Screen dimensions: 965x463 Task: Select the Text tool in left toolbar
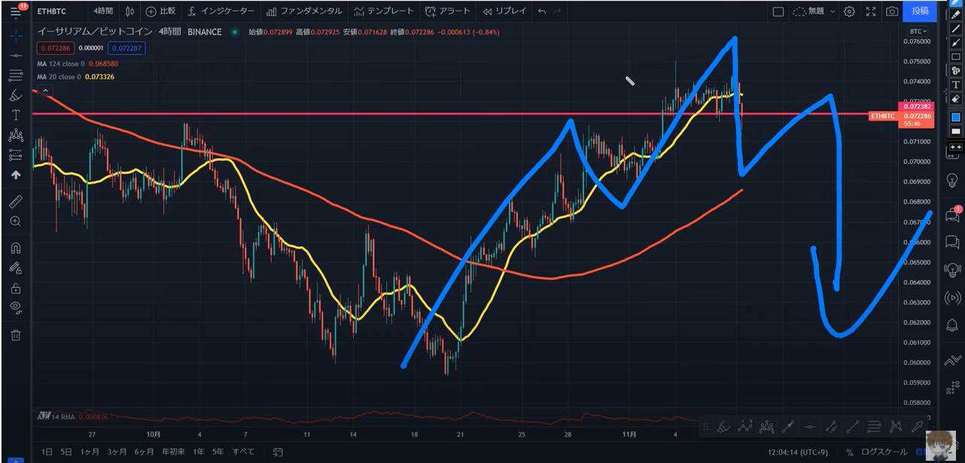pos(15,115)
